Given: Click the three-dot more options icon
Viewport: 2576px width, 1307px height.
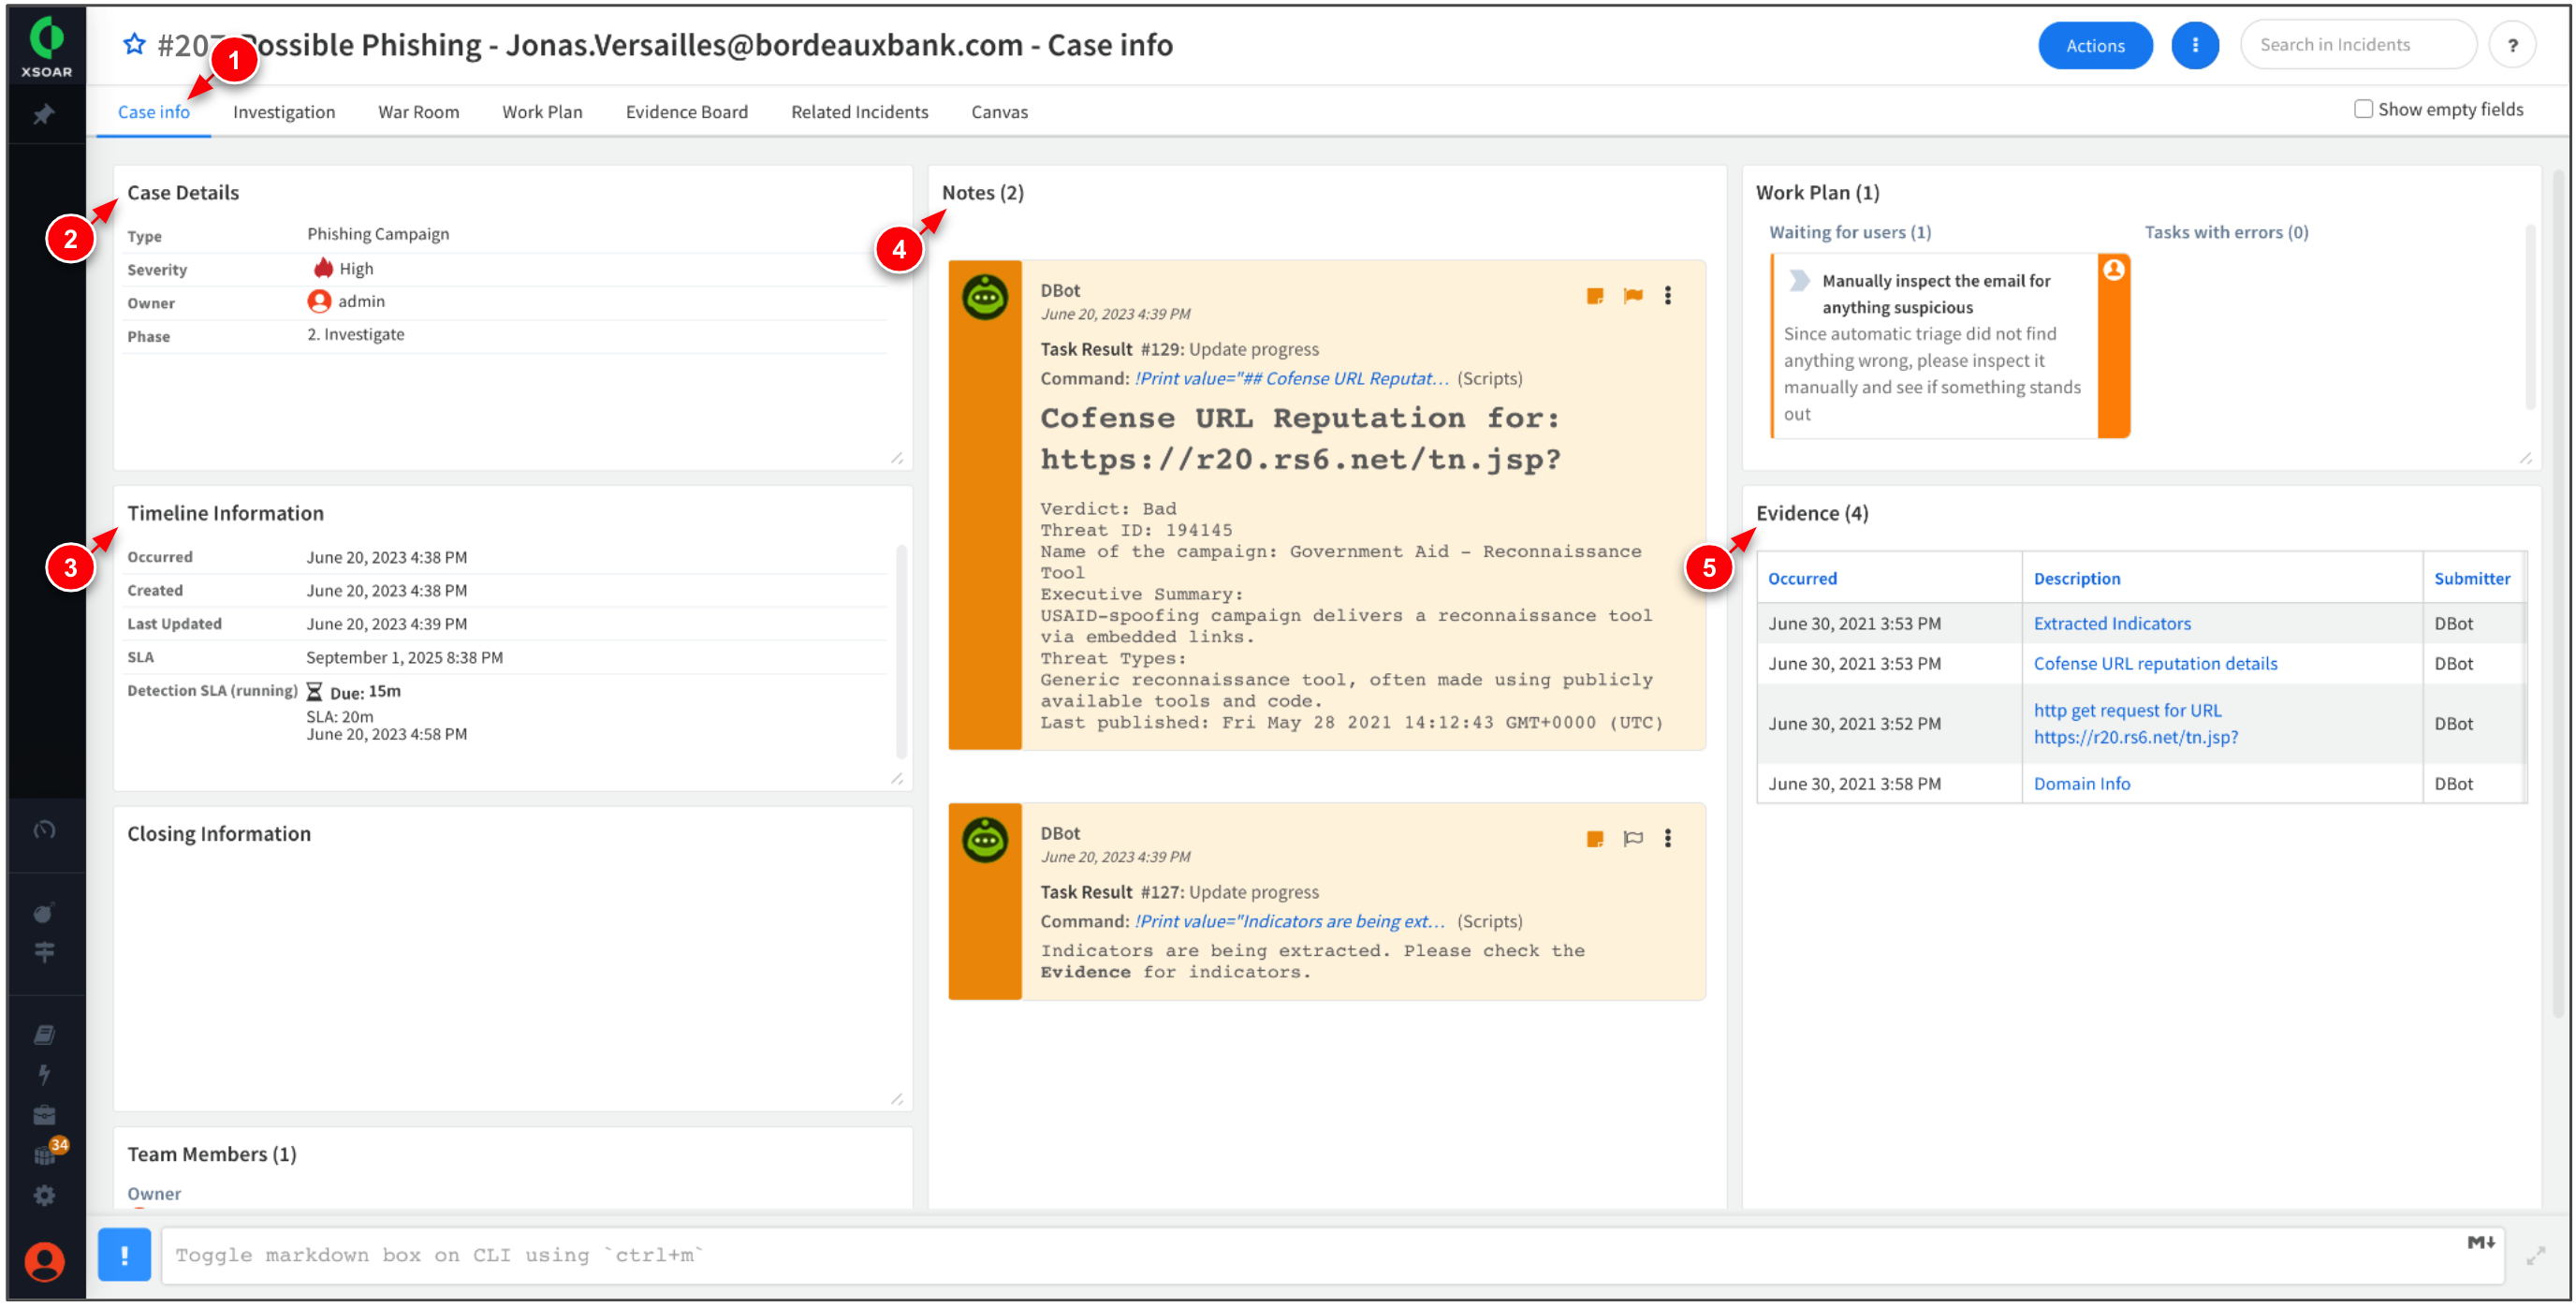Looking at the screenshot, I should click(2194, 45).
